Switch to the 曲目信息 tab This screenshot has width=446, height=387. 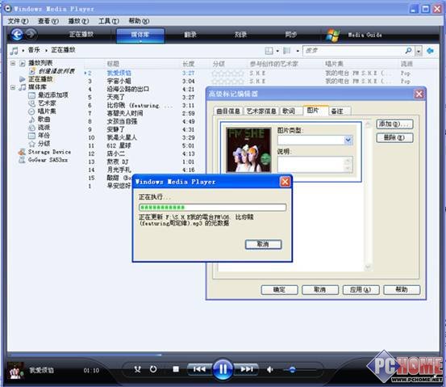(228, 111)
